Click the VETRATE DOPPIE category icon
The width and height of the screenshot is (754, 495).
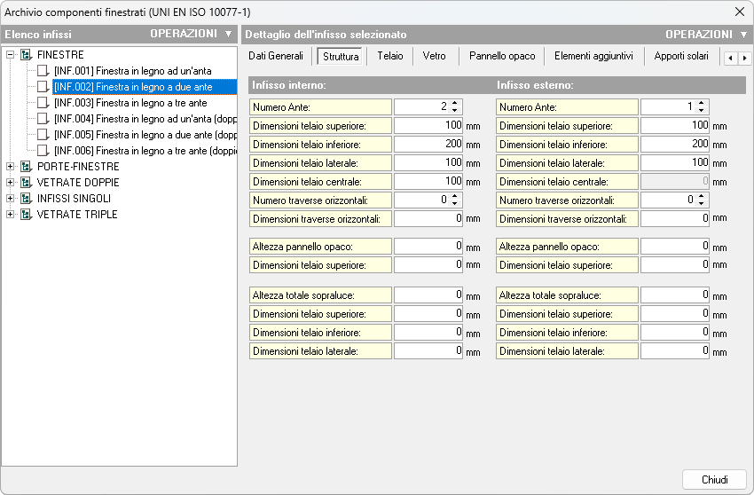[26, 183]
